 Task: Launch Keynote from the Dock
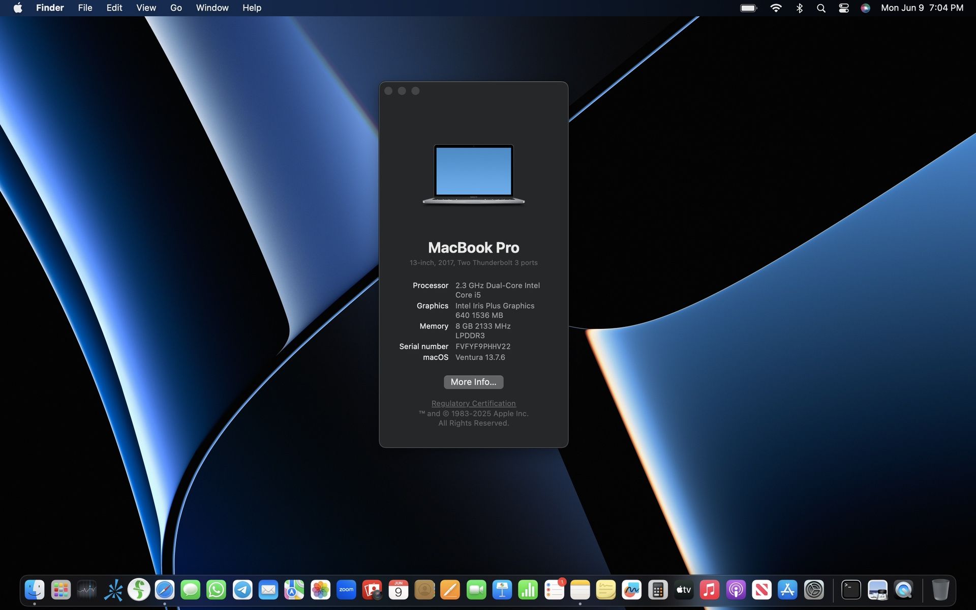tap(502, 590)
